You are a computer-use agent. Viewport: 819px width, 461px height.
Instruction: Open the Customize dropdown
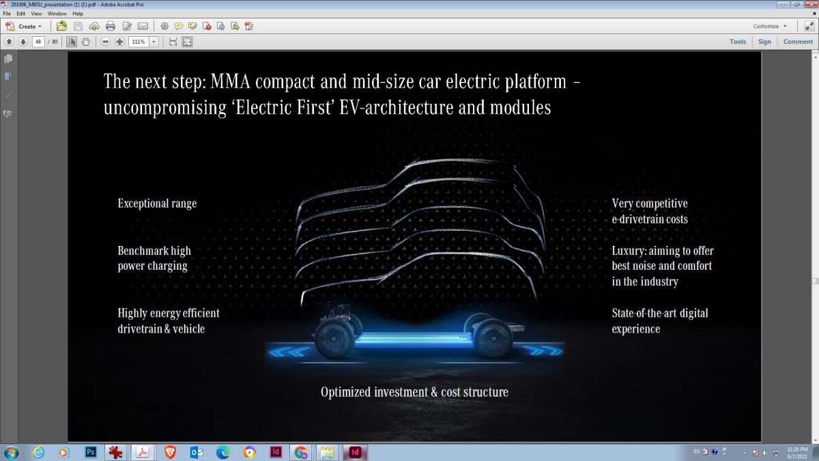coord(768,26)
